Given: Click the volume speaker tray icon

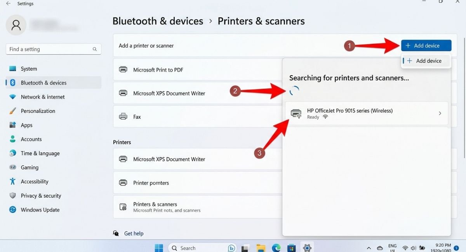Looking at the screenshot, I should tap(413, 248).
